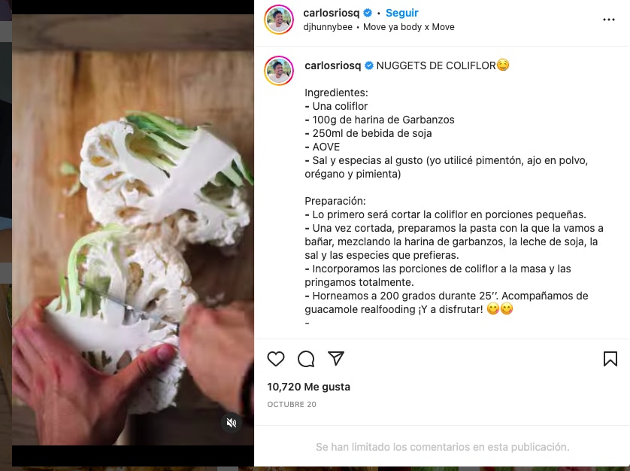Save the post with the bookmark icon
Screen dimensions: 630x471
610,359
